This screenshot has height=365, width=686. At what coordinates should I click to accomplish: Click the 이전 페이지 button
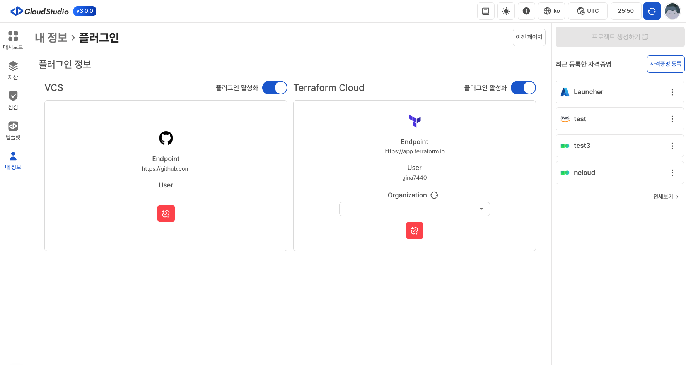click(x=529, y=37)
